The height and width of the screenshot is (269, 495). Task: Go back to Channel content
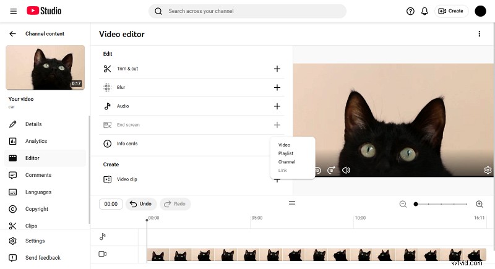pyautogui.click(x=12, y=34)
